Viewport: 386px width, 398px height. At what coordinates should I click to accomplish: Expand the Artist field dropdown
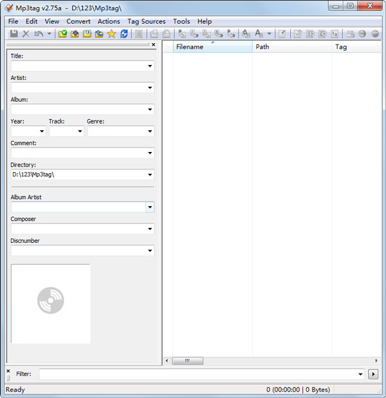point(150,88)
